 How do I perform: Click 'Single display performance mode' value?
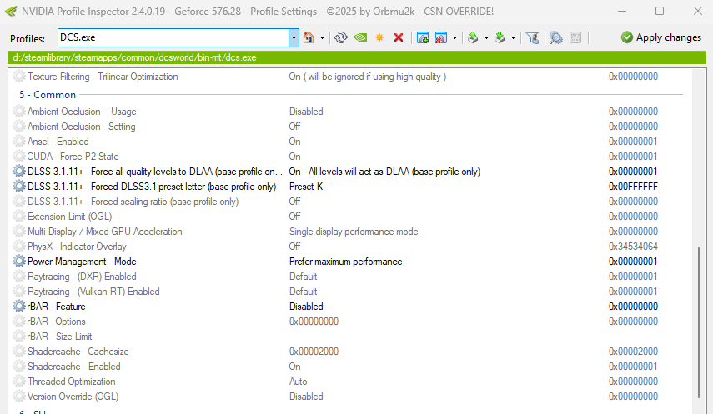tap(354, 232)
